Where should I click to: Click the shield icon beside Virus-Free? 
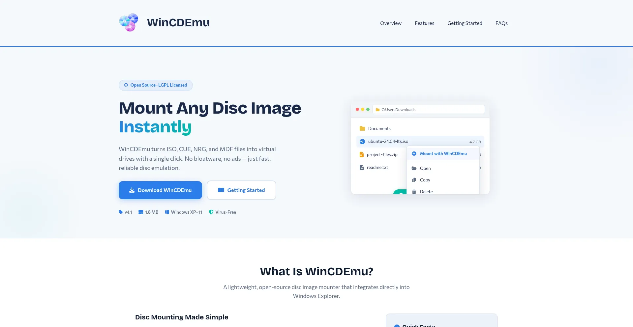211,212
